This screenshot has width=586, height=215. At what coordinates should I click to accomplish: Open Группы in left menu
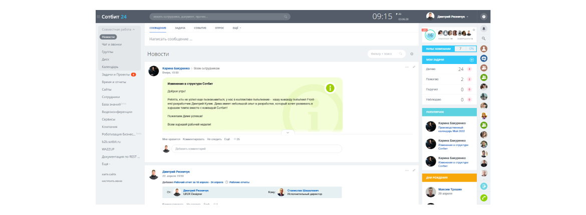[x=108, y=52]
